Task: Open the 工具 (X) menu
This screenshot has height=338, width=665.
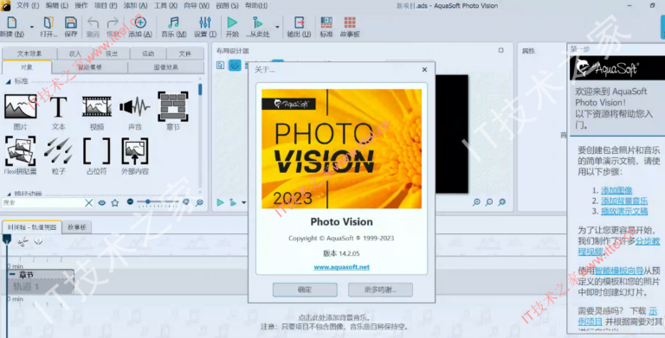Action: pos(165,5)
